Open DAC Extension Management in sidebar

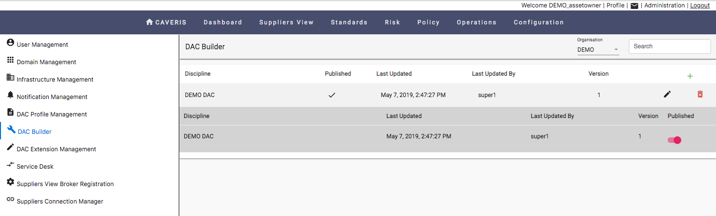tap(56, 149)
